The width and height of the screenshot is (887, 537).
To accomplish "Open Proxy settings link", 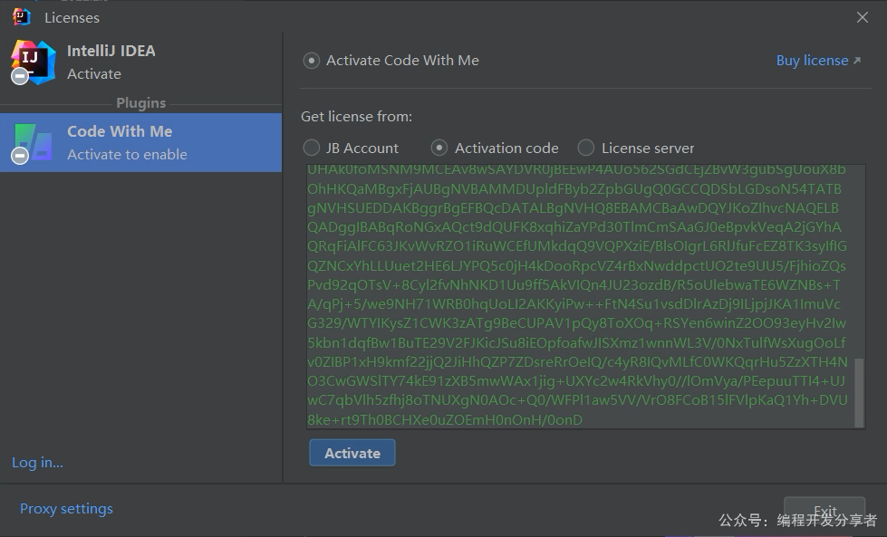I will click(x=66, y=509).
